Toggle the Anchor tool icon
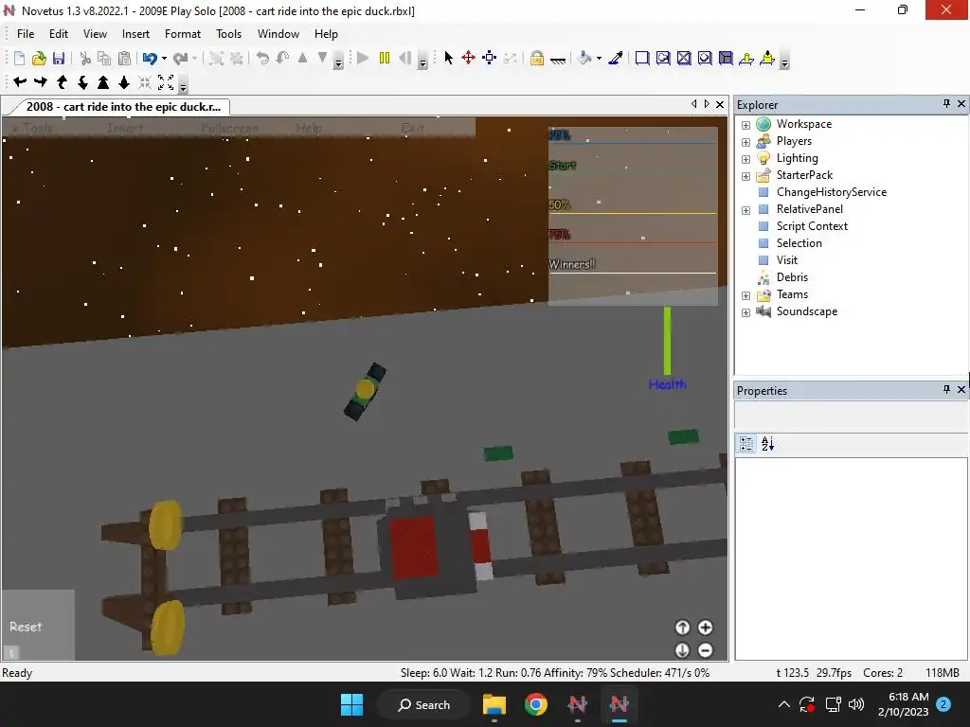Viewport: 970px width, 727px height. point(557,60)
